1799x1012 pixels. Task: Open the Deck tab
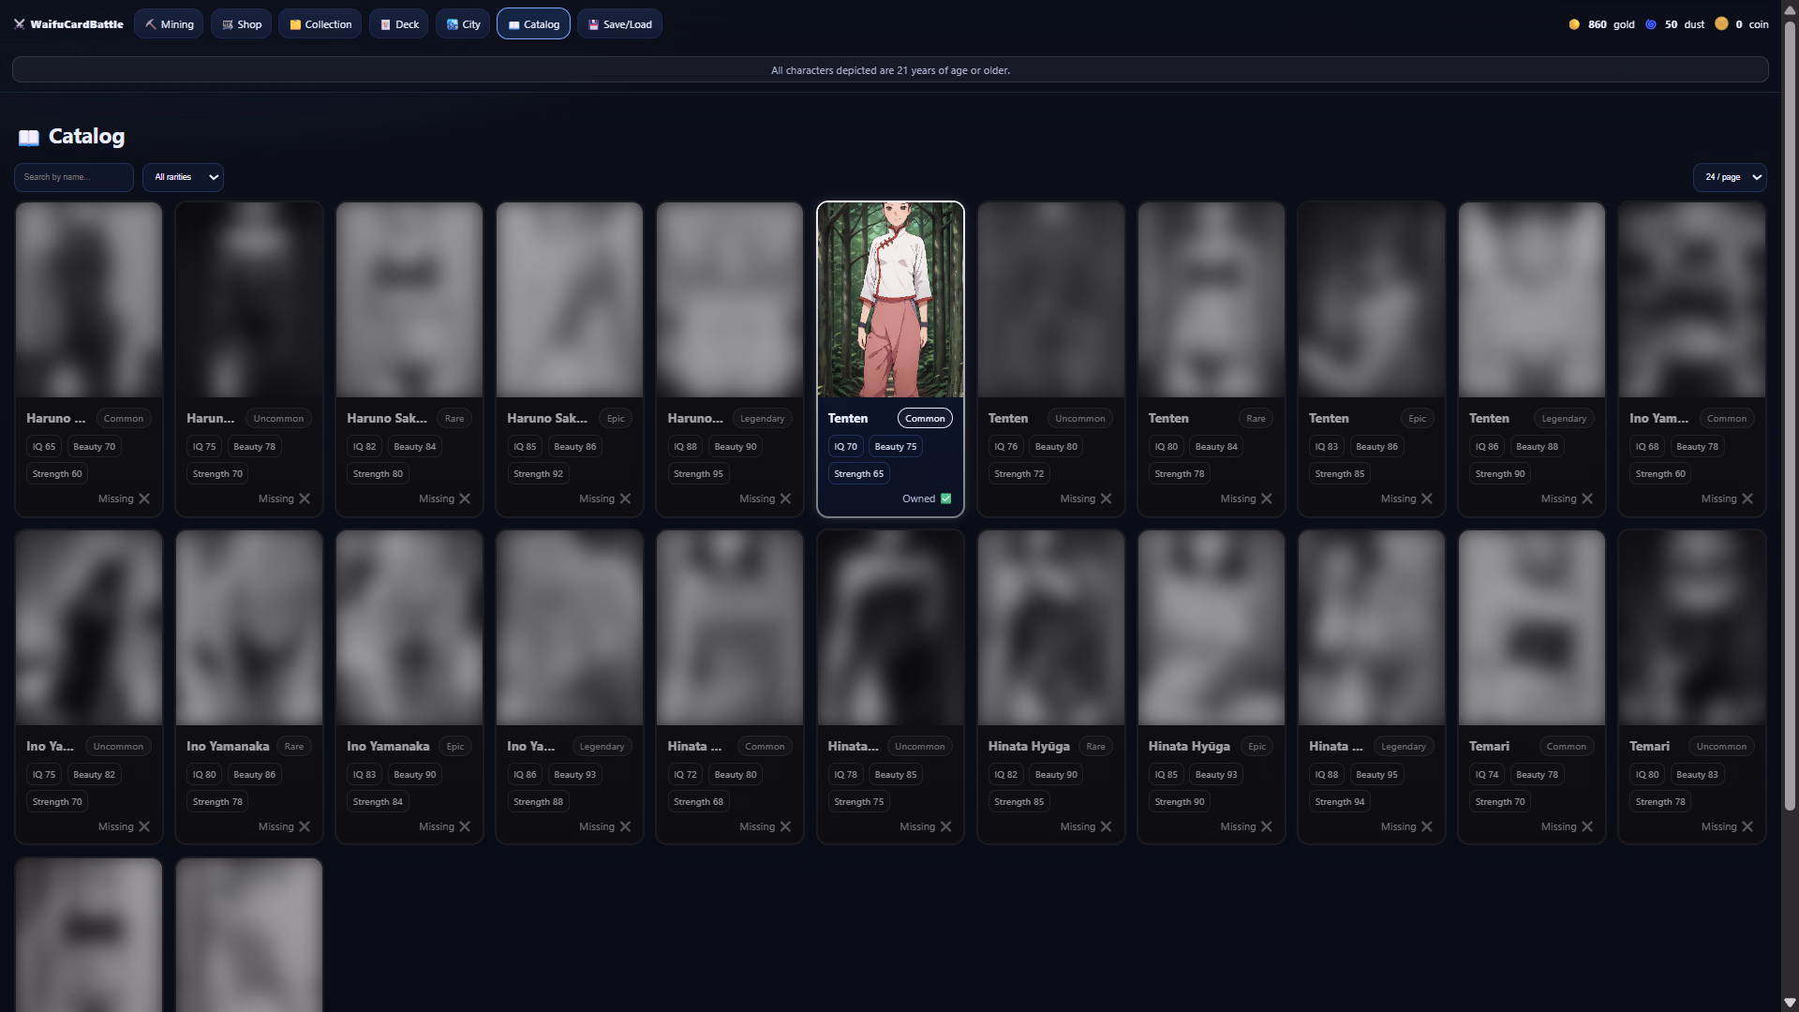pos(399,24)
